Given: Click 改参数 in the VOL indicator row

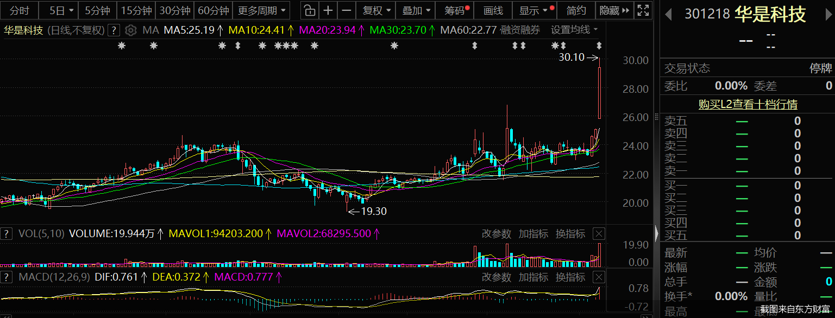Looking at the screenshot, I should click(x=497, y=234).
